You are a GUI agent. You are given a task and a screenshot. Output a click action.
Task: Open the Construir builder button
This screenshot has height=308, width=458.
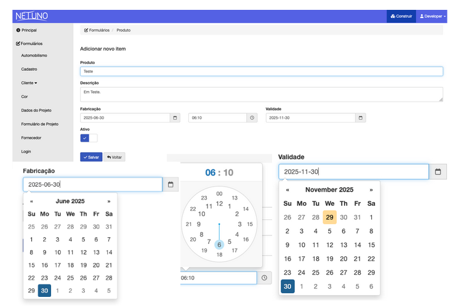pyautogui.click(x=401, y=16)
